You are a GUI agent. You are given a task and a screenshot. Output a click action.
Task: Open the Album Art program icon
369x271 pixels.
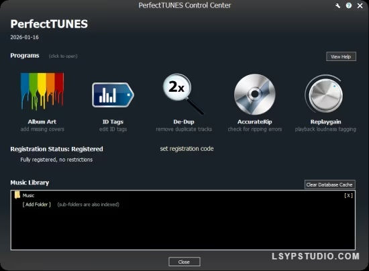click(x=42, y=91)
